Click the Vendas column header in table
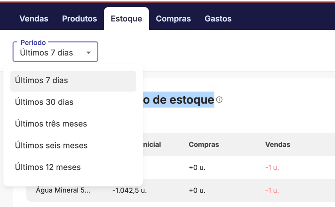Viewport: 335px width, 207px height. point(278,144)
